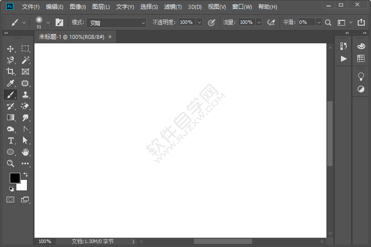Toggle pressure for opacity button
Screen dimensions: 371x247
click(x=211, y=23)
